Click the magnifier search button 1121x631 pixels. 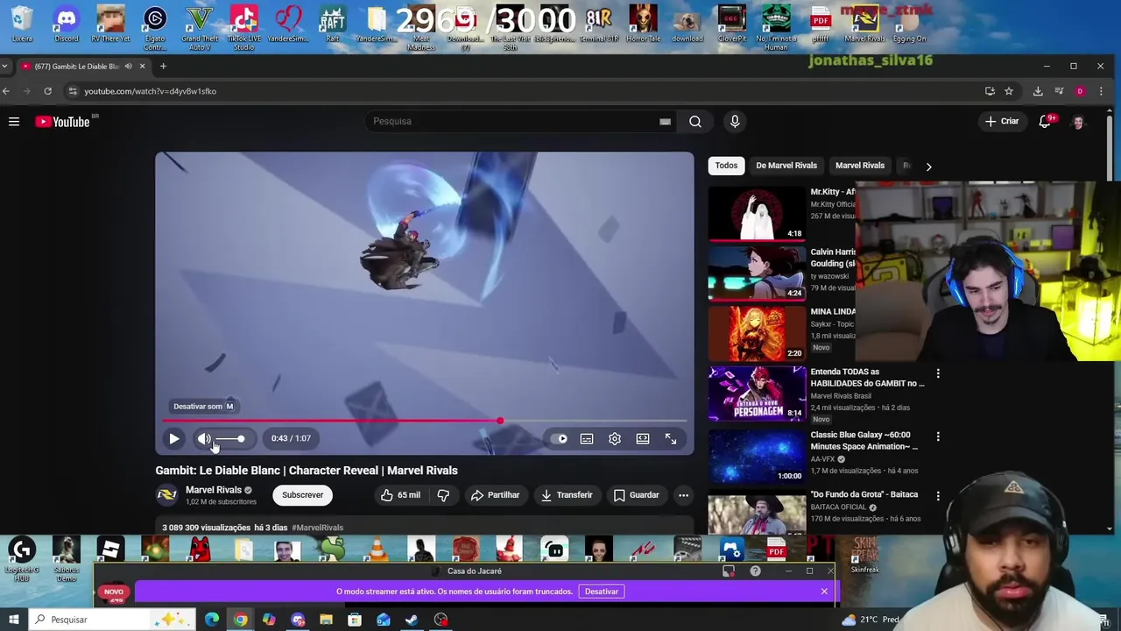click(x=695, y=122)
